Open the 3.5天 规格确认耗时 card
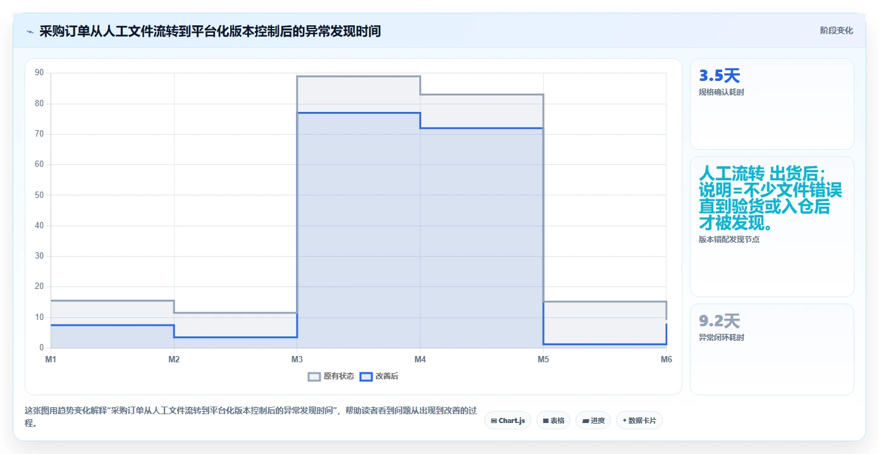Screen dimensions: 879x454 (772, 104)
